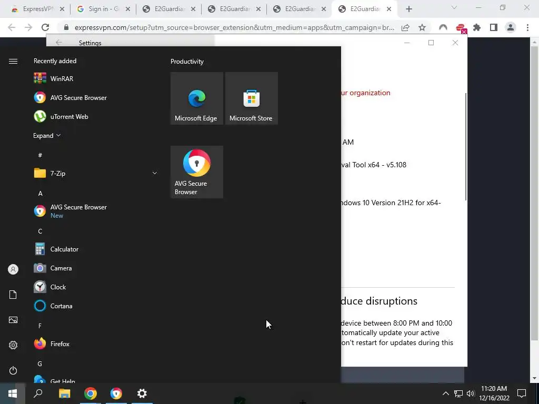Open the Extensions puzzle icon
This screenshot has width=539, height=404.
[477, 27]
